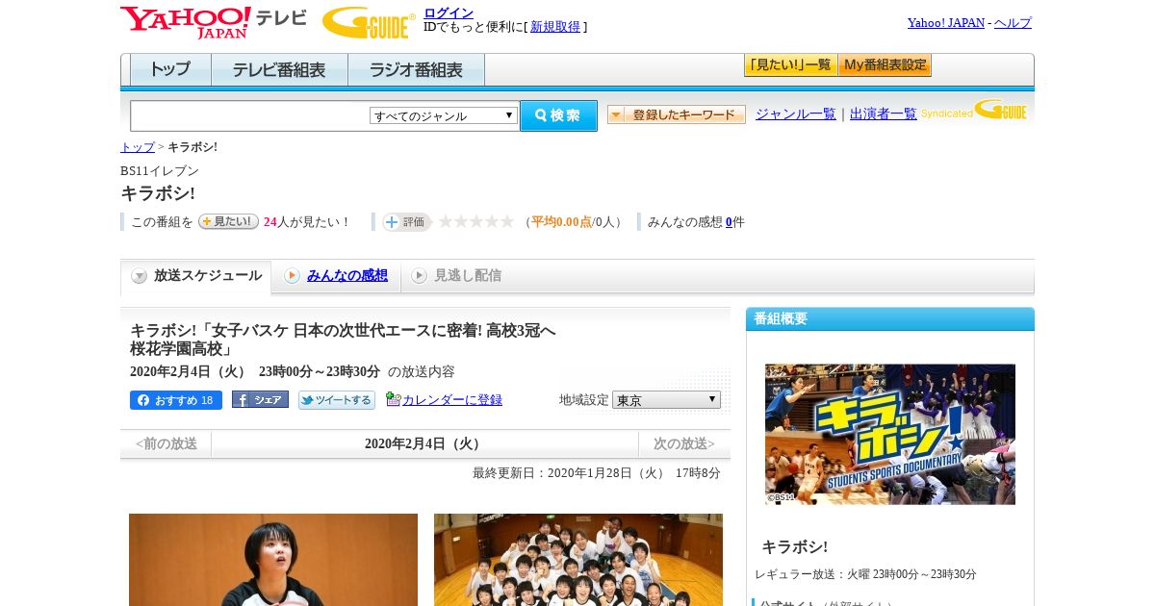Go to 次の放送> next broadcast

point(684,443)
